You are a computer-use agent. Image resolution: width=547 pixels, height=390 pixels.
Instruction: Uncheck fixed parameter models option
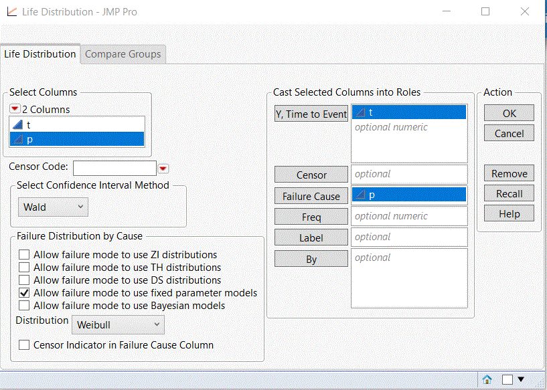(x=25, y=293)
